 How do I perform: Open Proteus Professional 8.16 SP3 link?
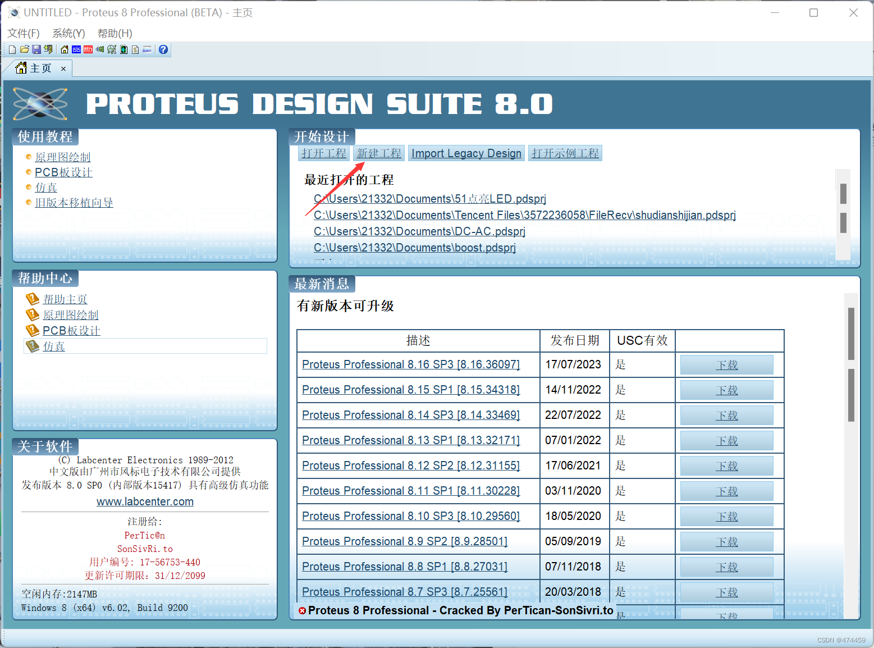coord(411,364)
